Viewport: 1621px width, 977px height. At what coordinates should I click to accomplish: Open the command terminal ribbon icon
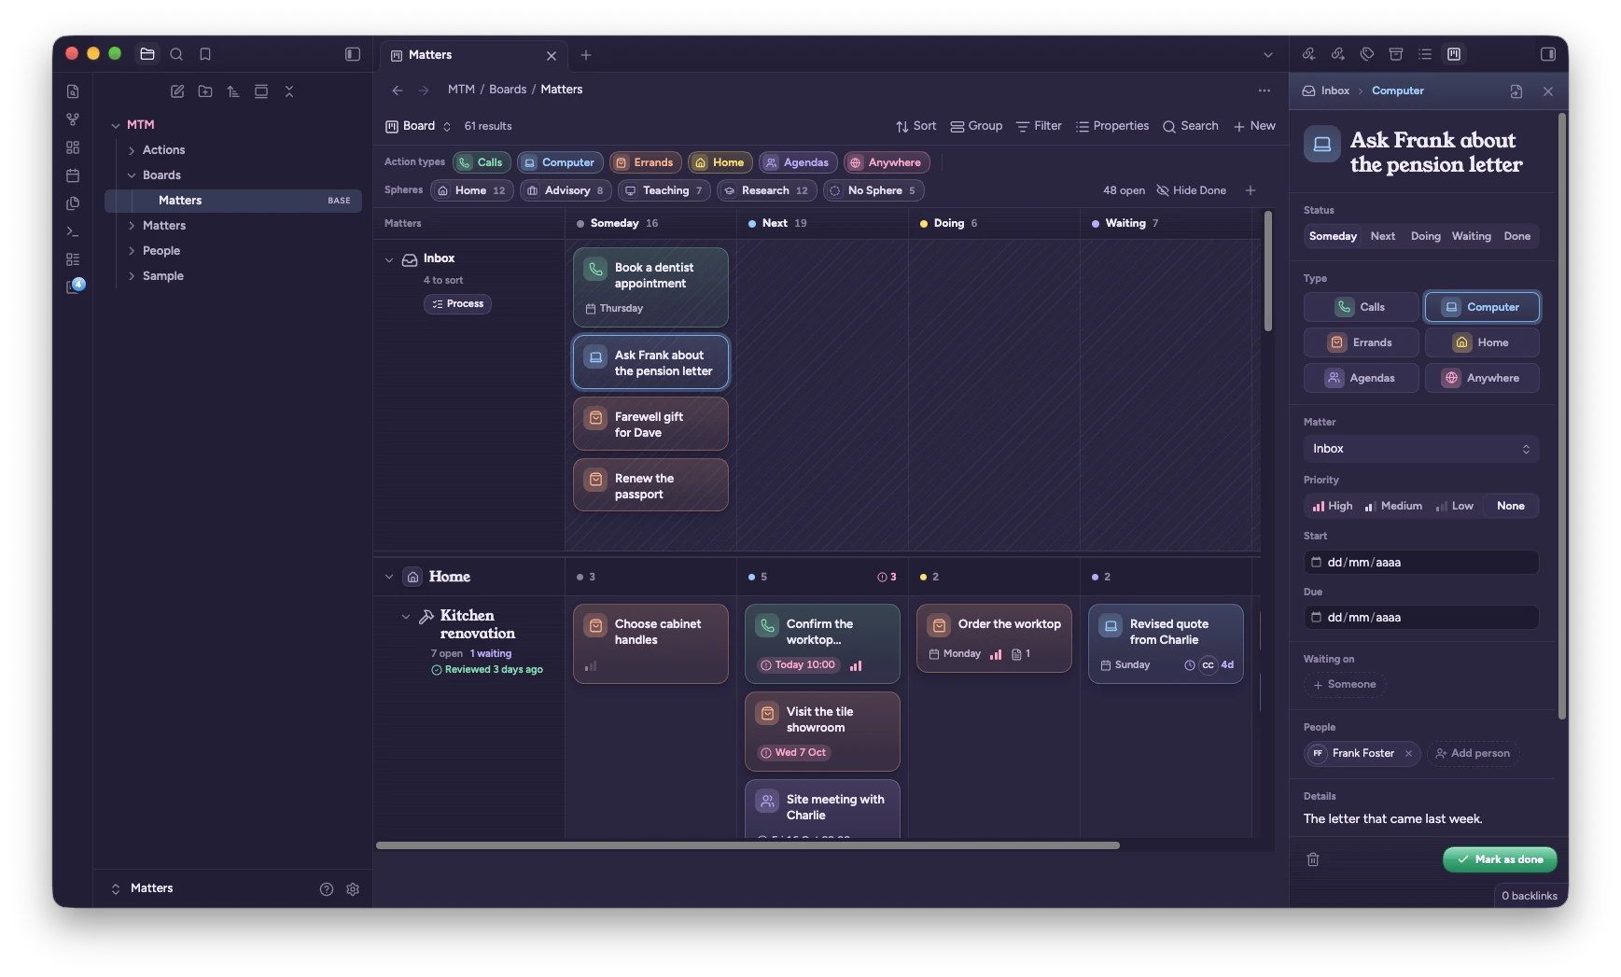coord(73,231)
